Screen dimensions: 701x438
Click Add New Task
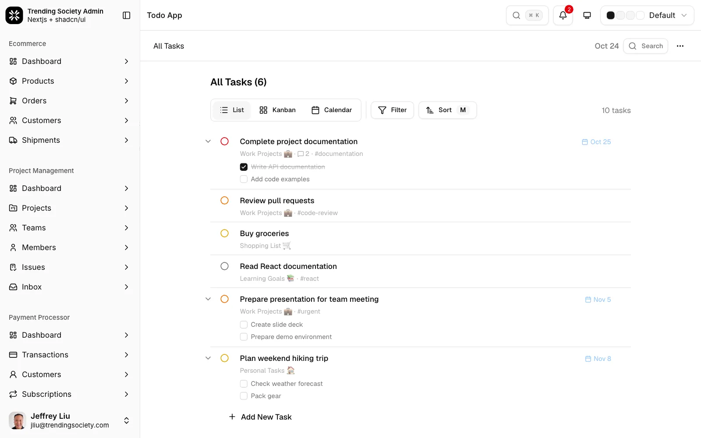pos(260,417)
